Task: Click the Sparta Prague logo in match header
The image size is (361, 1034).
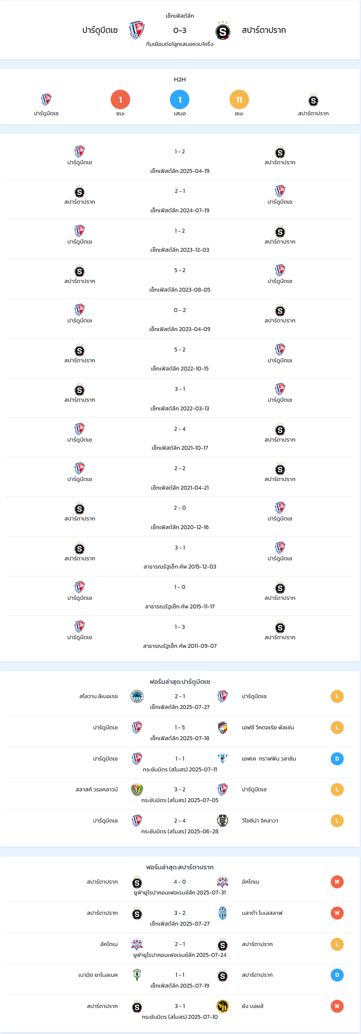Action: click(x=223, y=30)
